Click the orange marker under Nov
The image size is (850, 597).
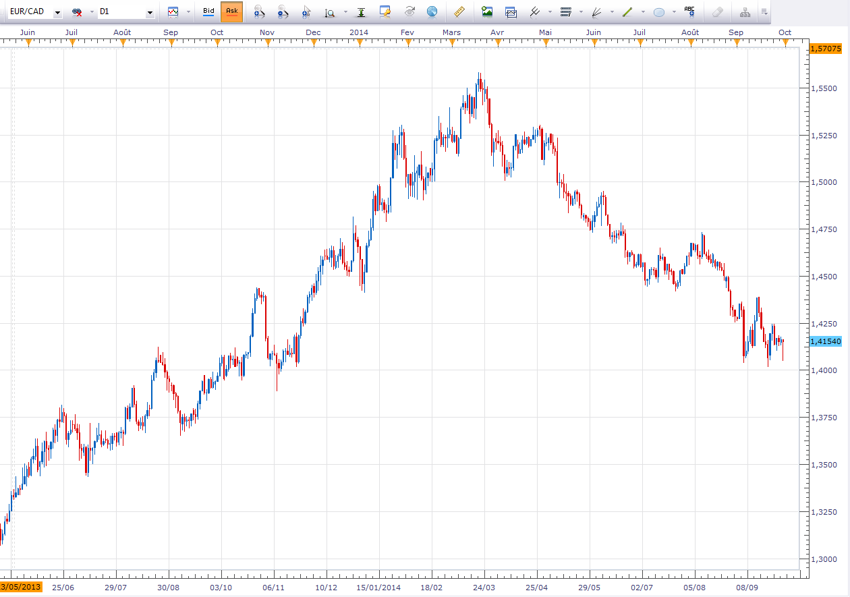[268, 42]
